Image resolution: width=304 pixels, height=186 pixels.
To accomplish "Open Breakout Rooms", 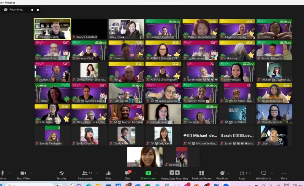I will pos(201,175).
